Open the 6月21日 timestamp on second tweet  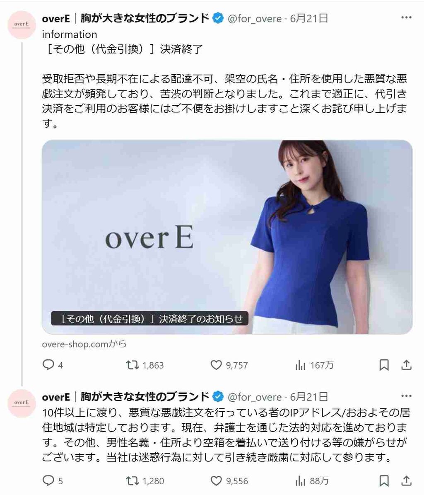(309, 397)
